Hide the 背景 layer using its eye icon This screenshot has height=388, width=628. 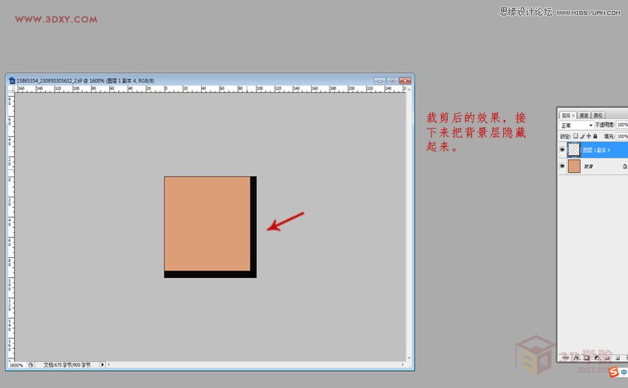(562, 166)
